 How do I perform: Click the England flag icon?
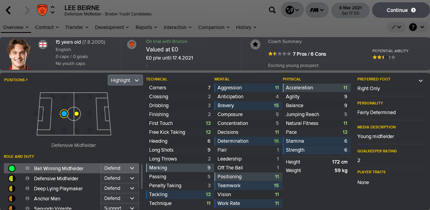pyautogui.click(x=43, y=44)
